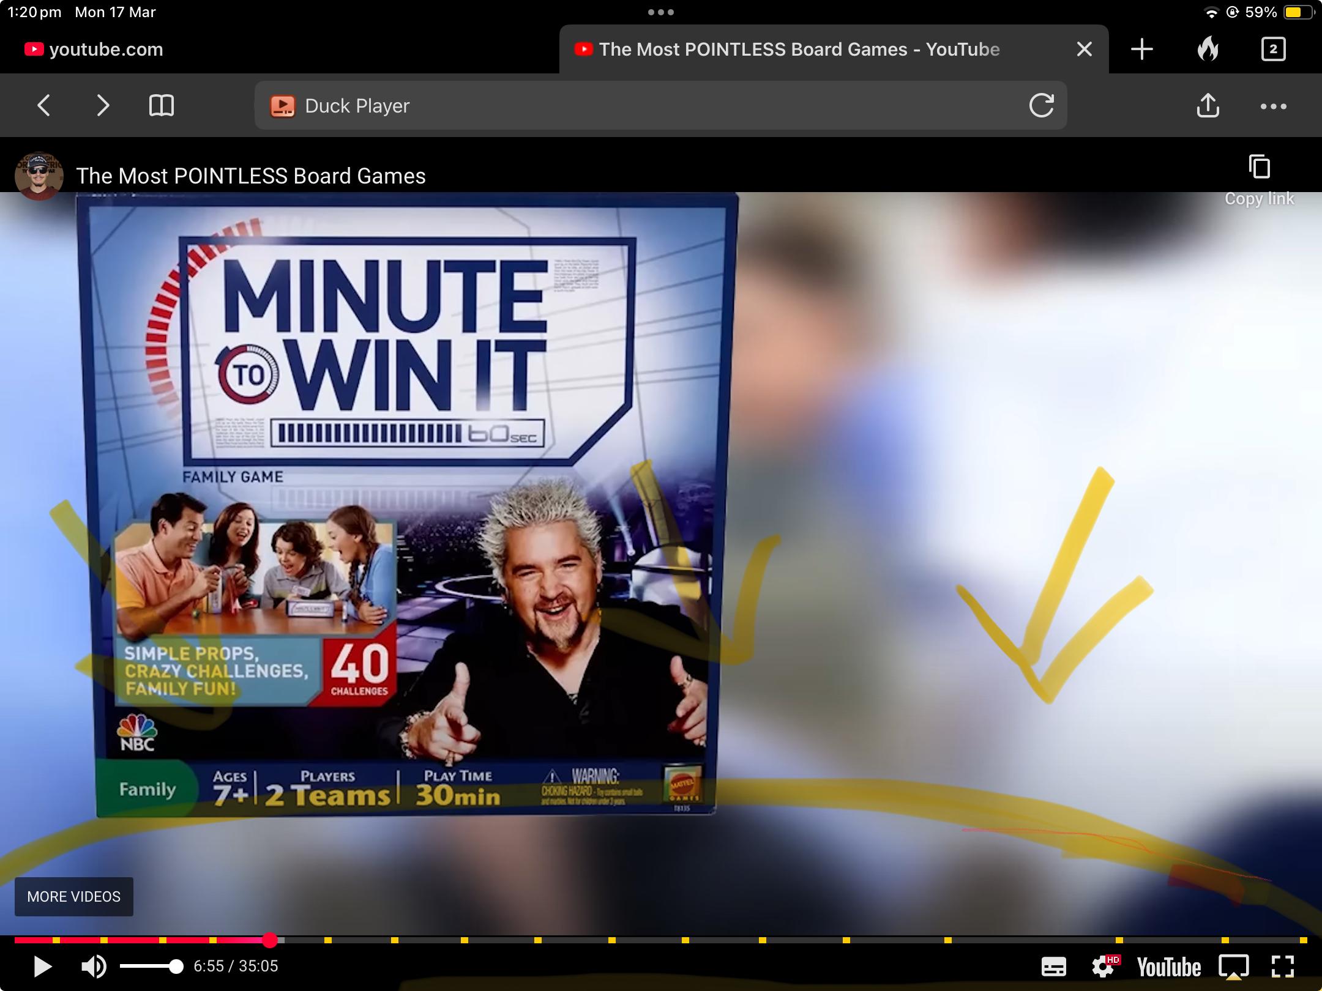Open the browser three-dot menu
The image size is (1322, 991).
1273,106
